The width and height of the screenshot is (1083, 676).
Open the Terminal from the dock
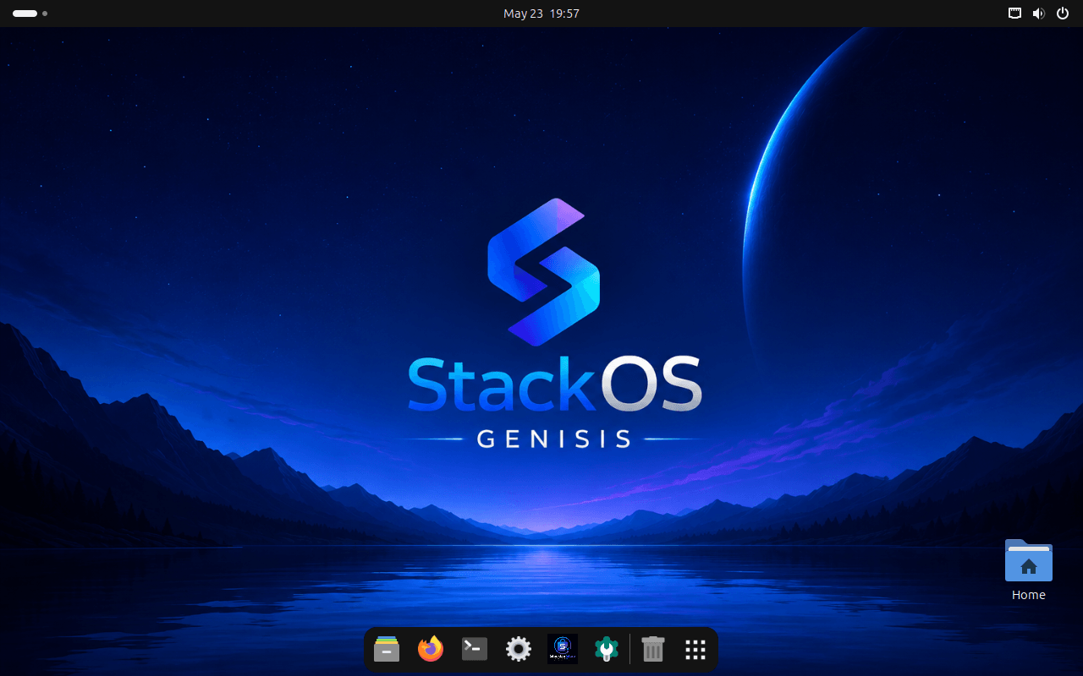475,649
